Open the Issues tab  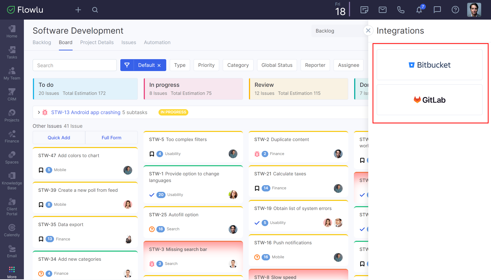click(x=129, y=42)
